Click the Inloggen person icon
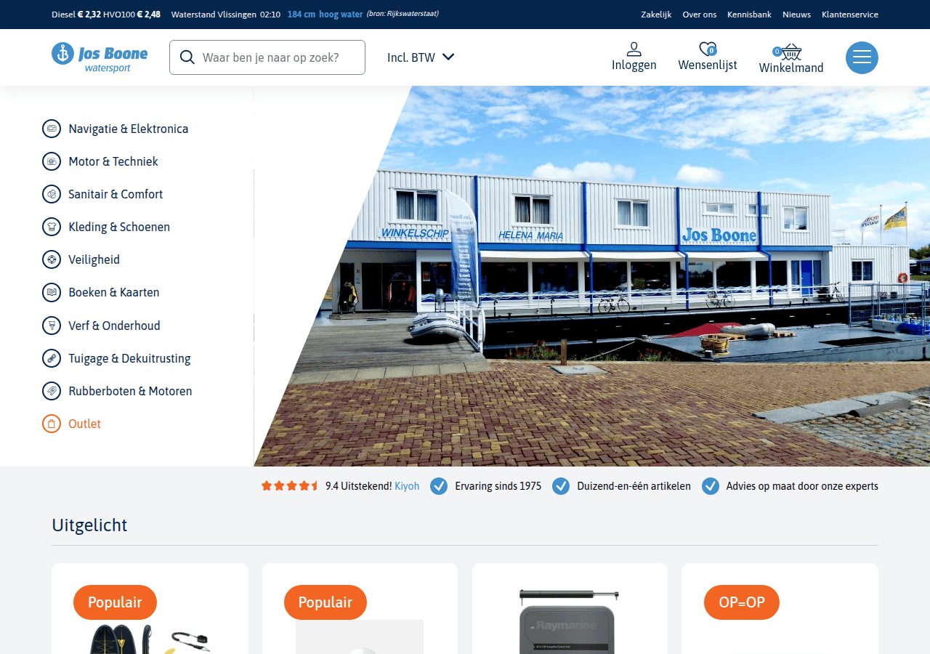The height and width of the screenshot is (654, 930). click(634, 49)
